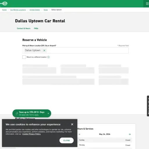
Task: Click the discount tag icon in promo banner
Action: 17,113
